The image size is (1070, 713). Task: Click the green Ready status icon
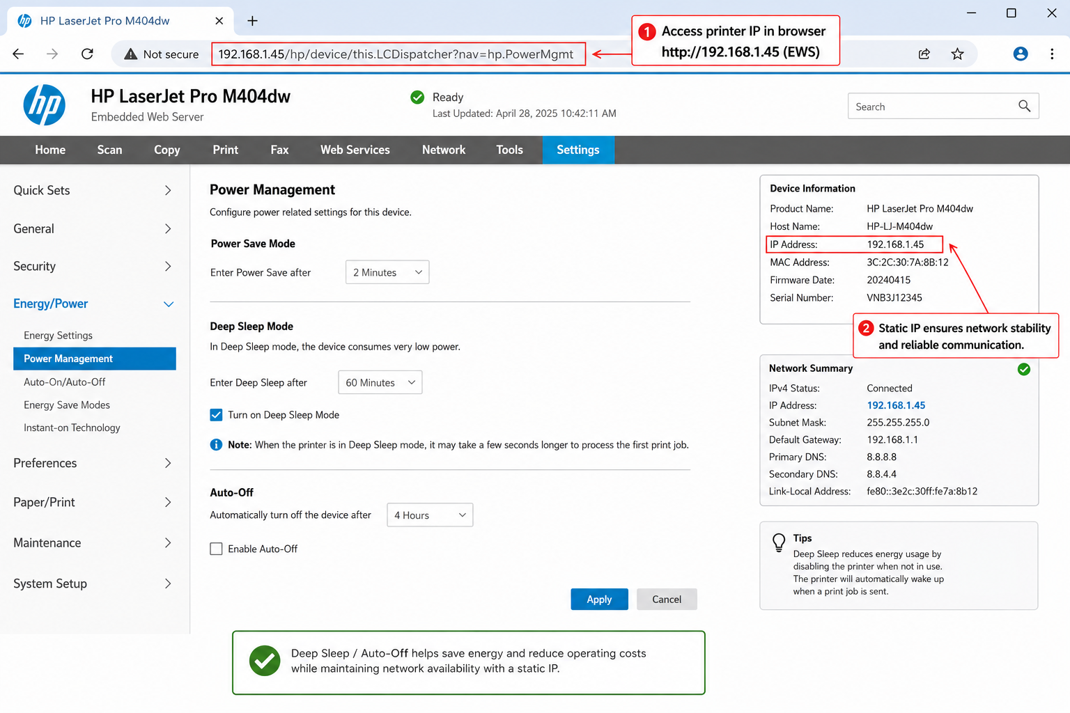(x=417, y=97)
